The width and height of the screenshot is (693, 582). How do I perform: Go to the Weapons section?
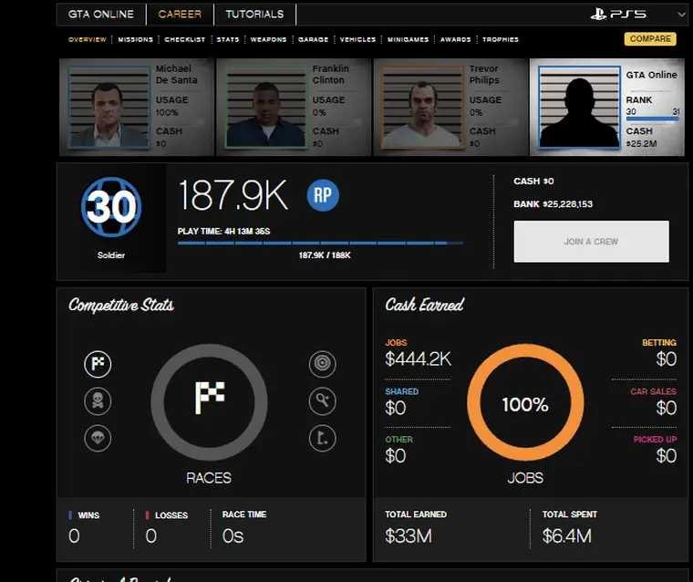(x=268, y=40)
